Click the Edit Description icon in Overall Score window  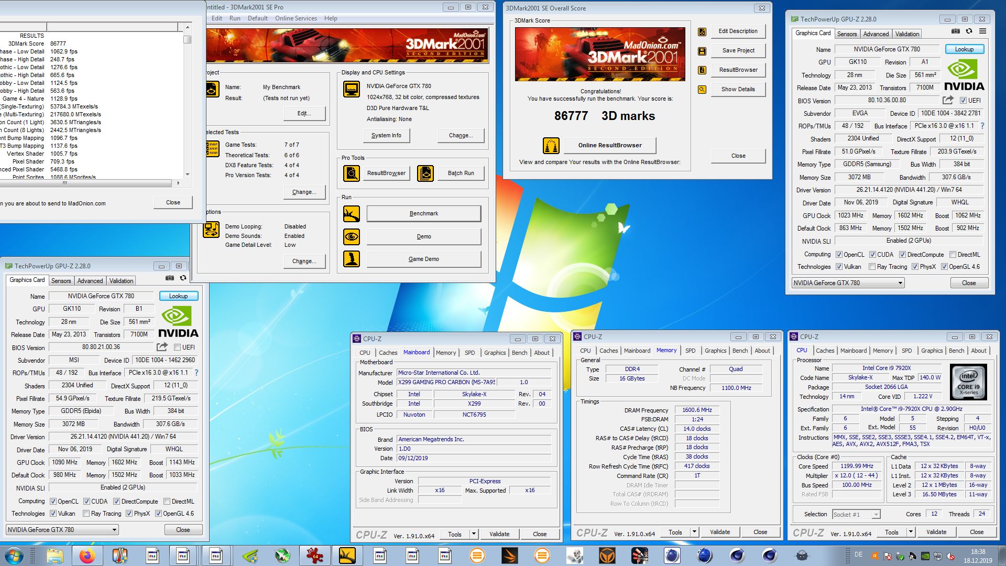[702, 31]
